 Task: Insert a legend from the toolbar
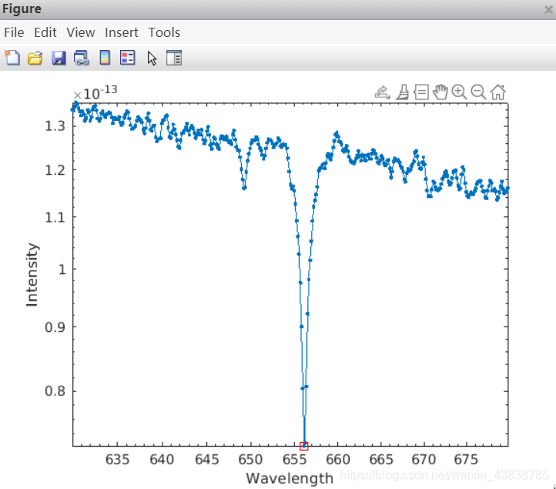tap(128, 58)
